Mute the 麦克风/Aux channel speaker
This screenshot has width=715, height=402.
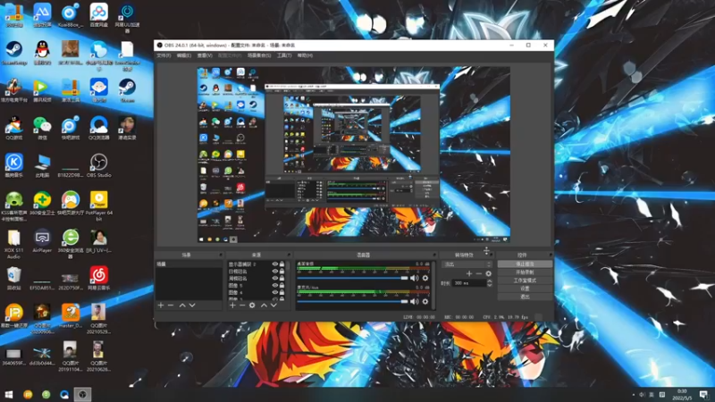[414, 301]
